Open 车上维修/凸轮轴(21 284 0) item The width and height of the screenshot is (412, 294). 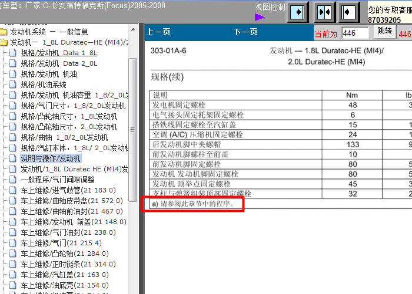pos(65,254)
